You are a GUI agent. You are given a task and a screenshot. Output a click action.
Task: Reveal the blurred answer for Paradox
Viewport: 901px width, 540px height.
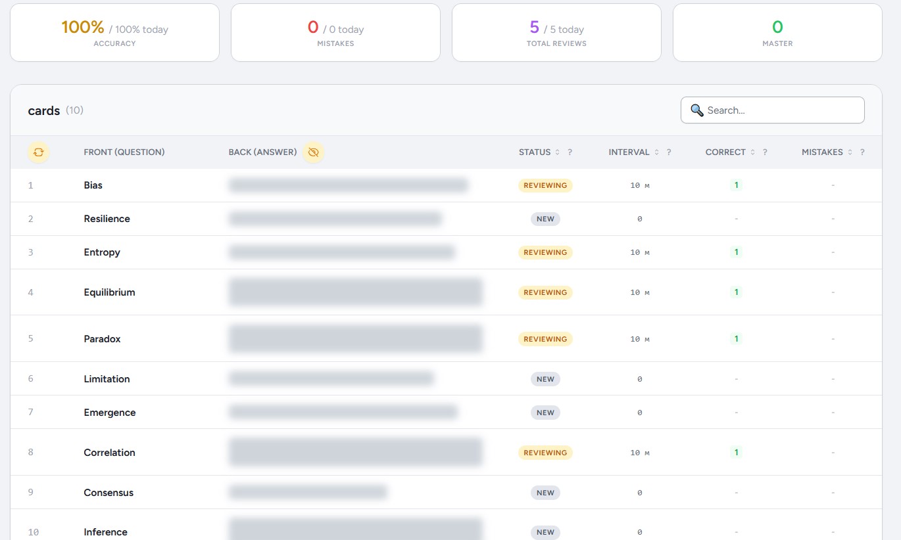[355, 339]
